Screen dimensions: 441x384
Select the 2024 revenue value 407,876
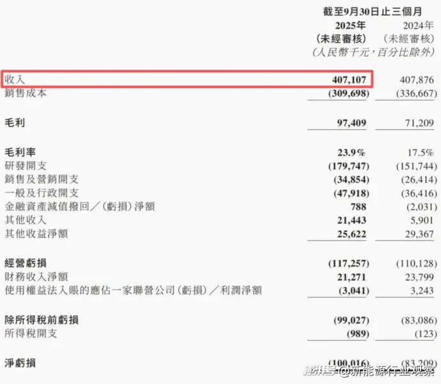point(415,81)
